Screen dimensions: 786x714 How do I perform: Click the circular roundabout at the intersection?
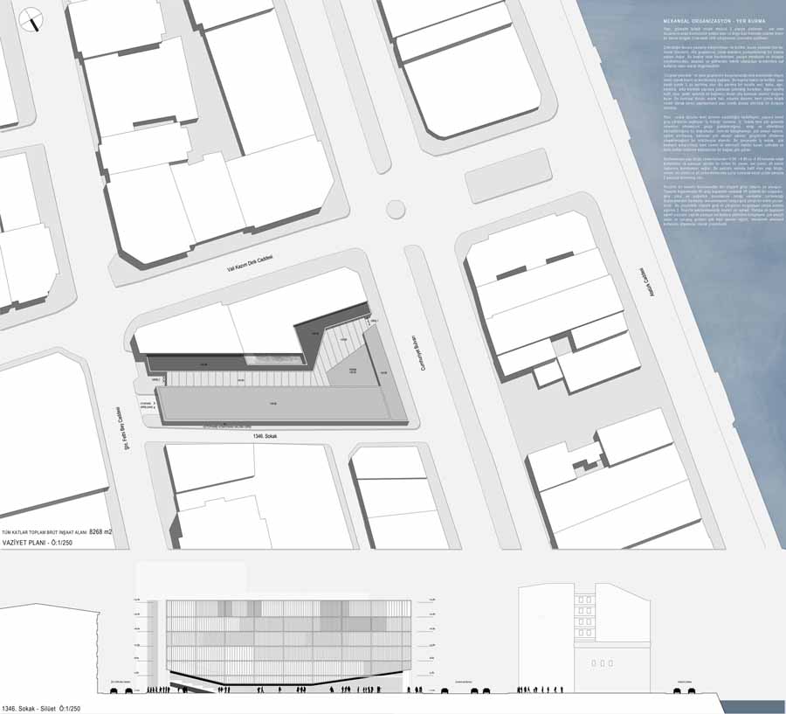pos(396,209)
